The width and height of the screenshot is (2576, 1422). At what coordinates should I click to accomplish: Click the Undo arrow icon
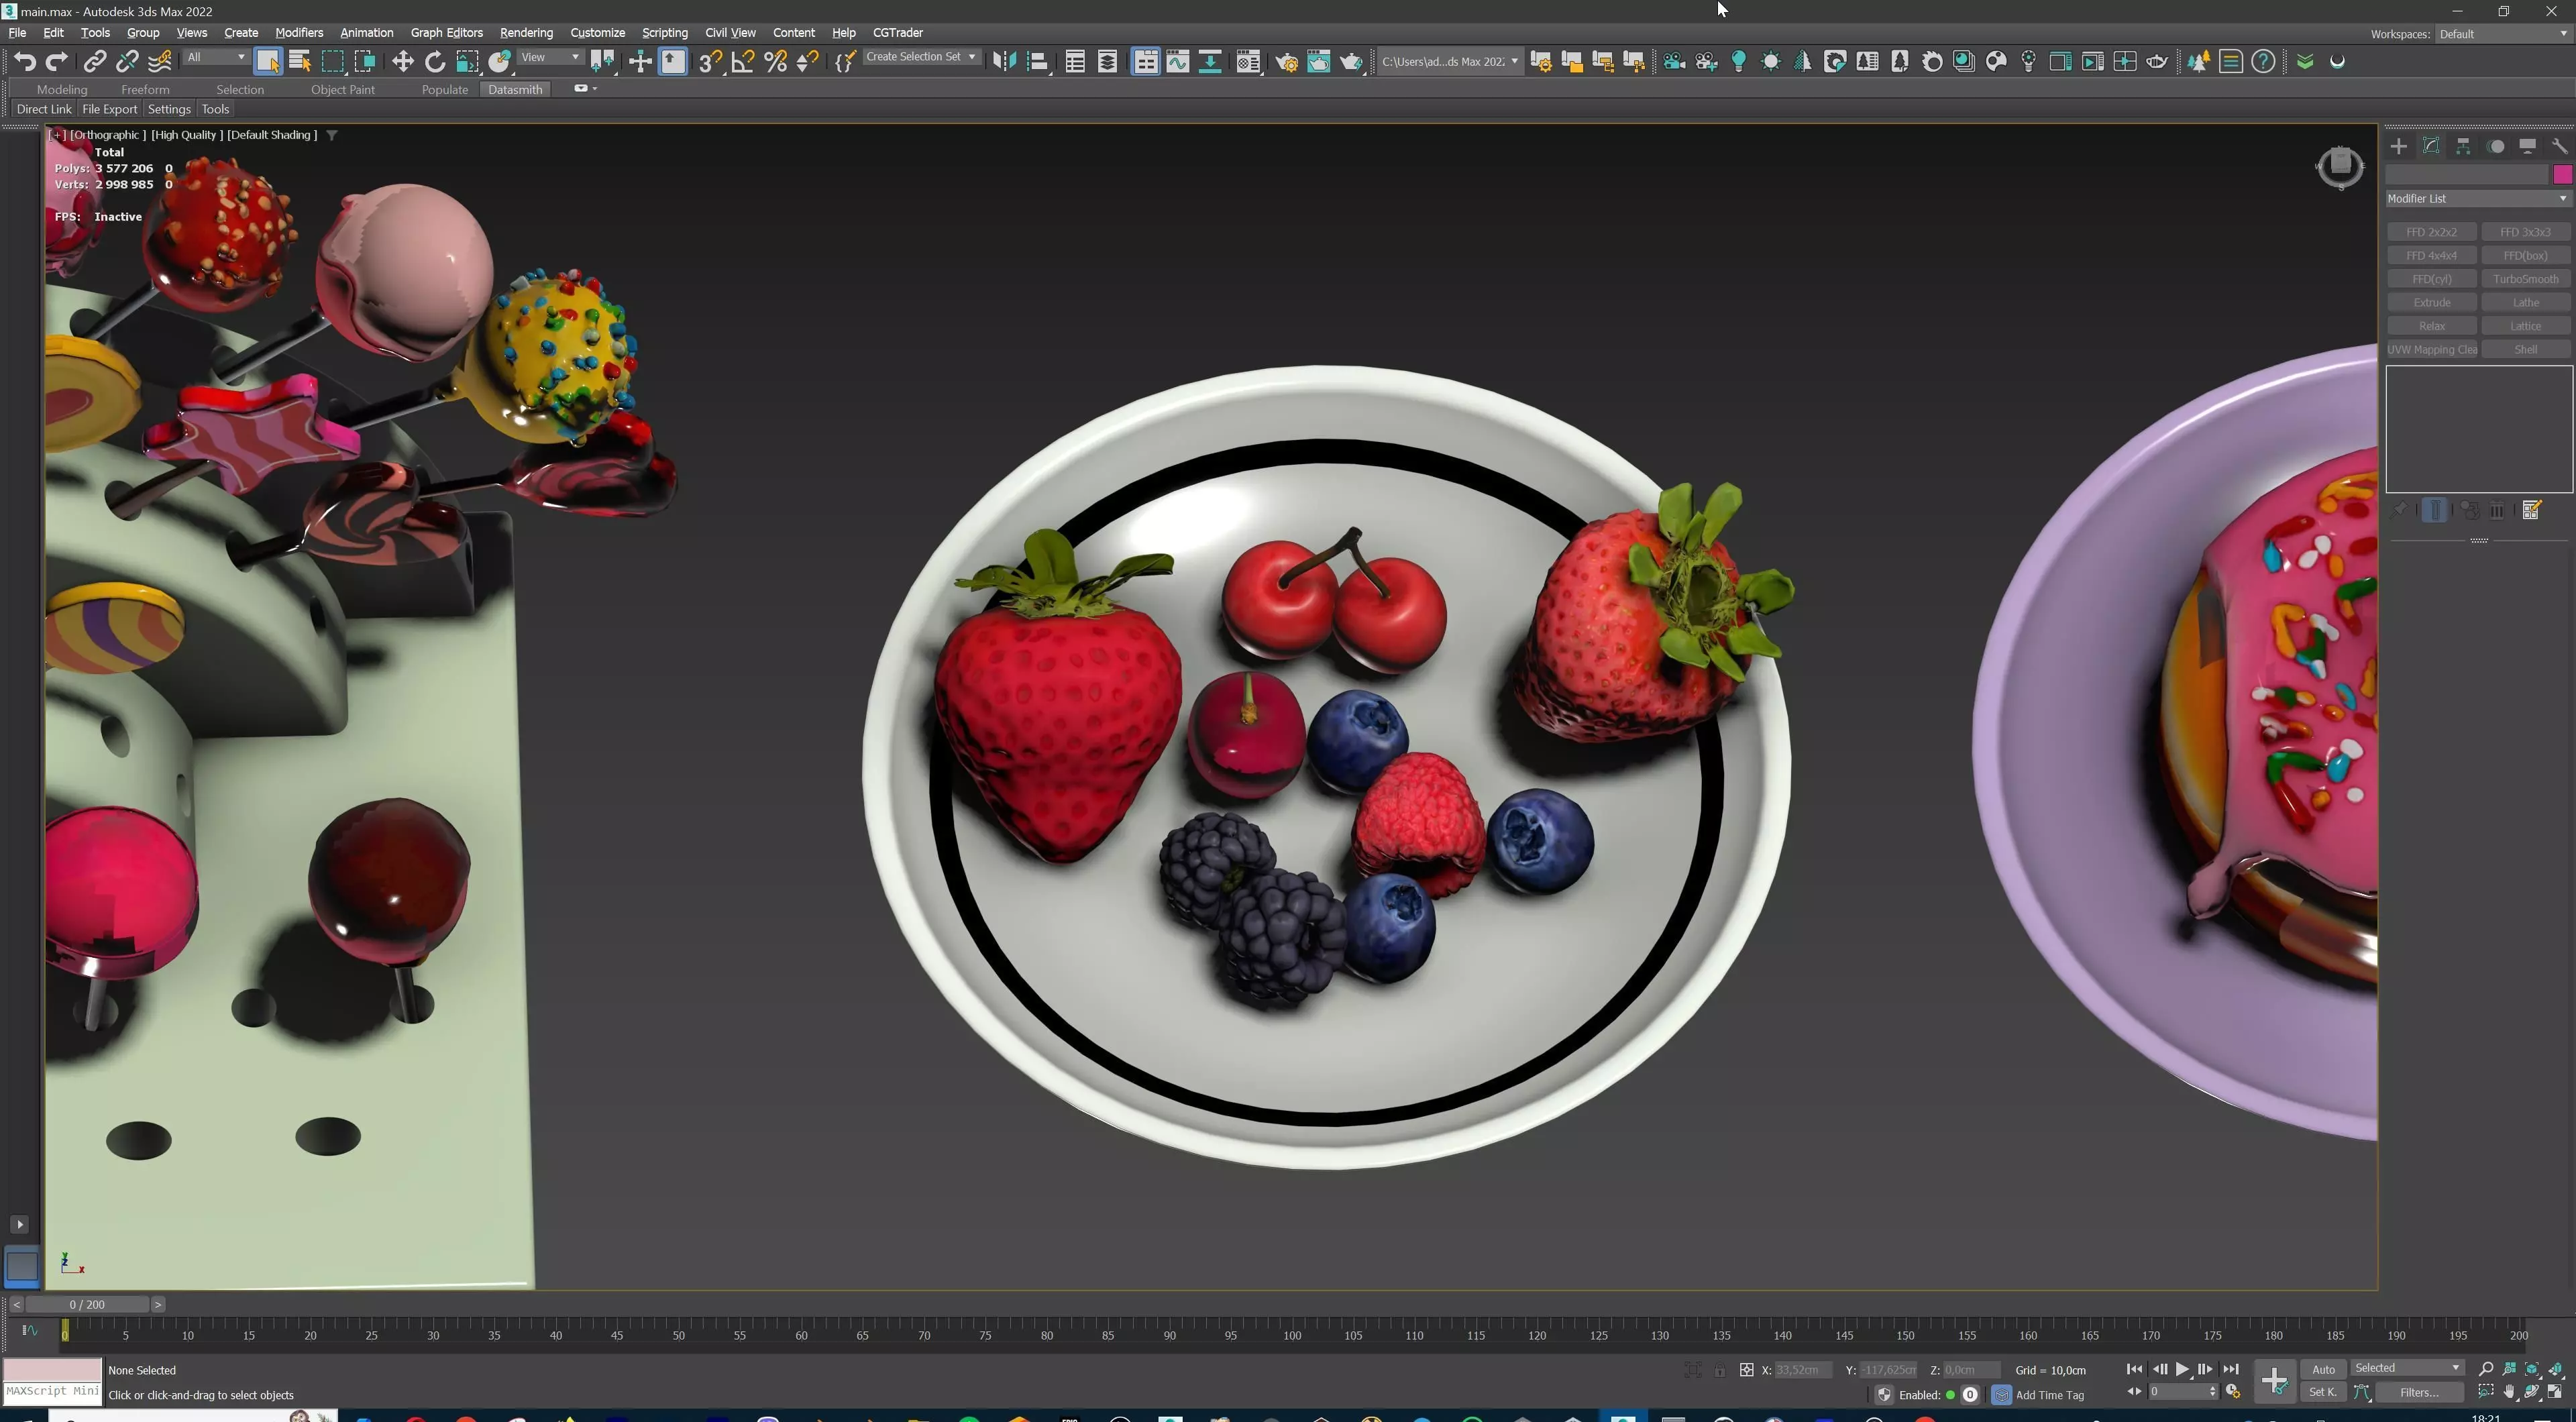(25, 62)
